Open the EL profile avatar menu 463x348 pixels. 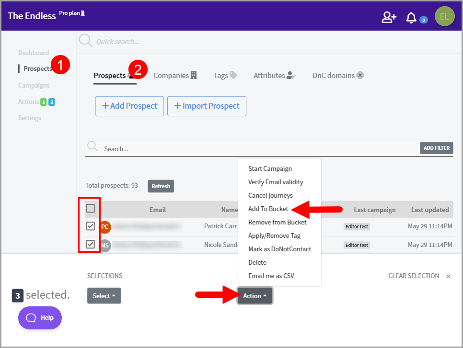(444, 17)
